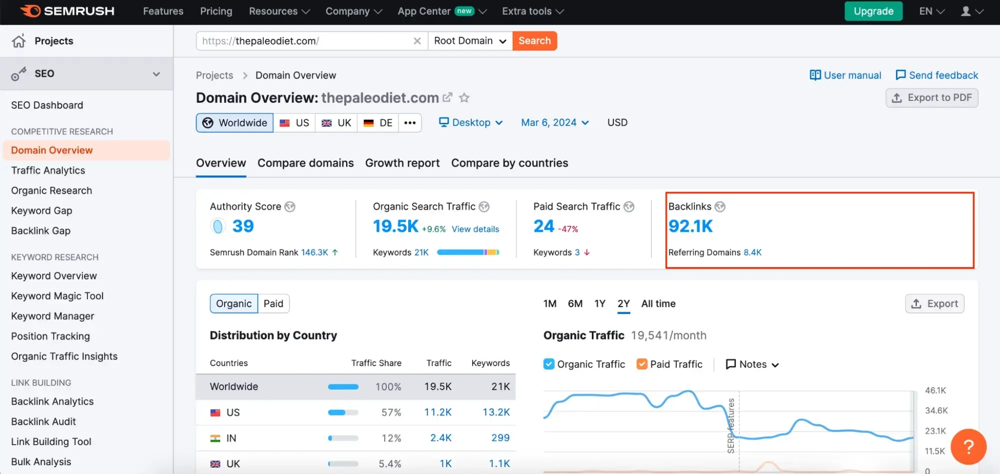Image resolution: width=1000 pixels, height=474 pixels.
Task: Show more country options with ellipsis
Action: (410, 123)
